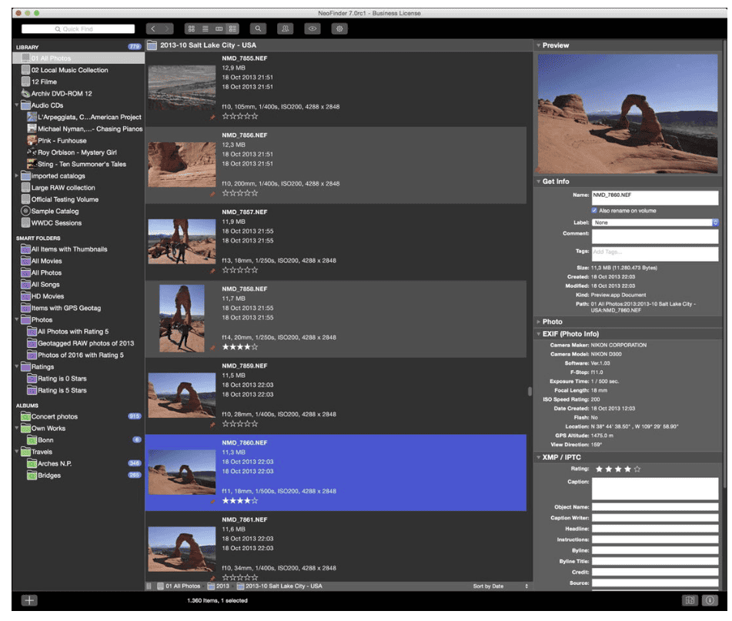Switch to icon grid view
The image size is (732, 621).
coord(192,29)
